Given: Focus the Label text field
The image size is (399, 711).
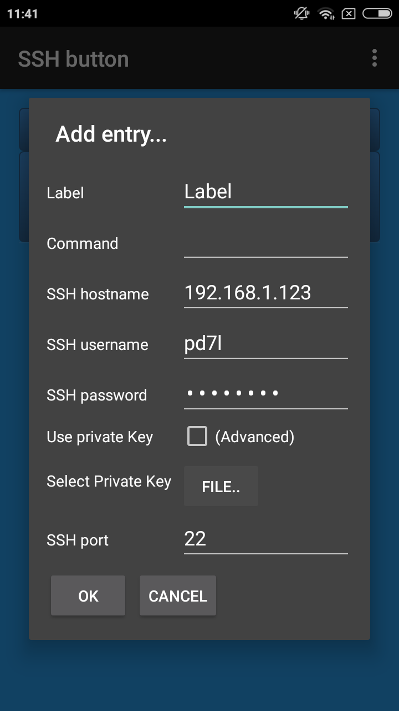Looking at the screenshot, I should tap(265, 192).
